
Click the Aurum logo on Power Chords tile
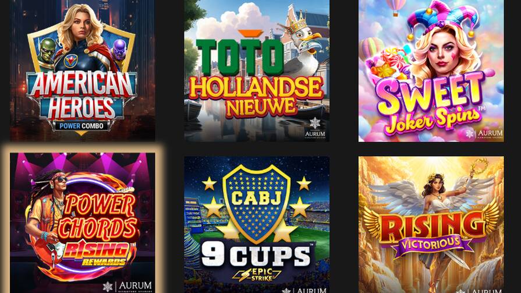[127, 287]
